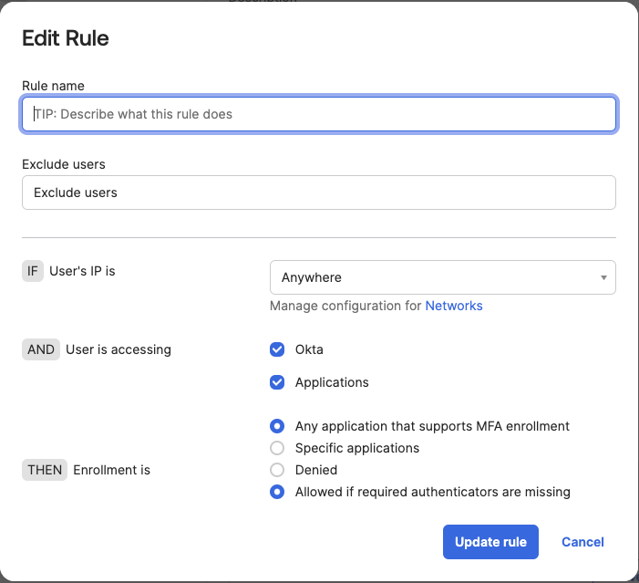The image size is (639, 583).
Task: Click the Manage configuration for text
Action: coord(345,306)
